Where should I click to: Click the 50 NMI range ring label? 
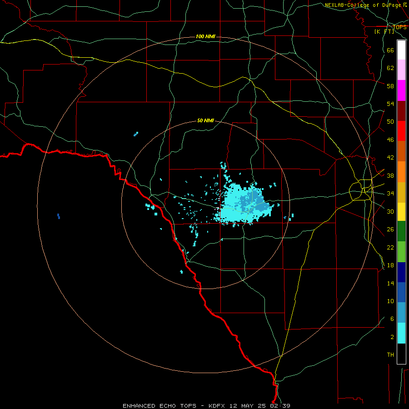205,120
